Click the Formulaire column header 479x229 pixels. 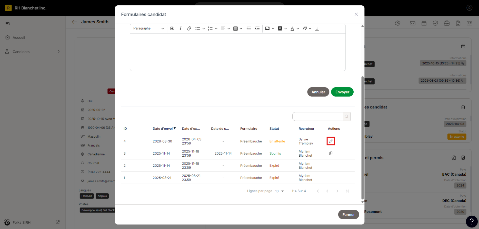click(x=249, y=129)
